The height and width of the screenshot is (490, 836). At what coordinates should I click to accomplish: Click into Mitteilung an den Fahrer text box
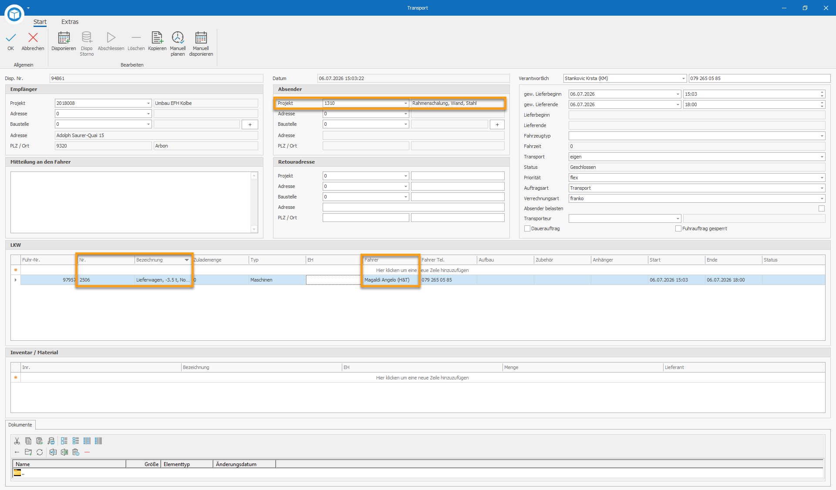pyautogui.click(x=131, y=202)
